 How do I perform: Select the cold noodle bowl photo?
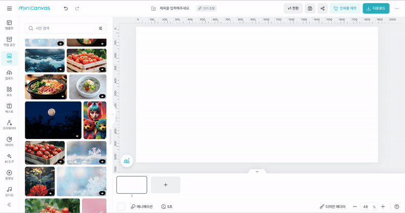(88, 87)
